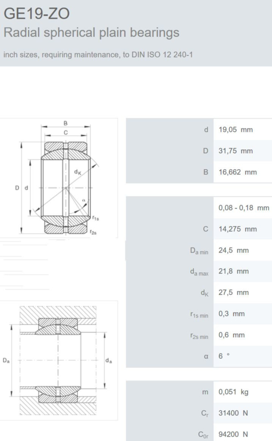Screen dimensions: 272x441
Task: Click the 'α' angle label in table
Action: click(206, 356)
